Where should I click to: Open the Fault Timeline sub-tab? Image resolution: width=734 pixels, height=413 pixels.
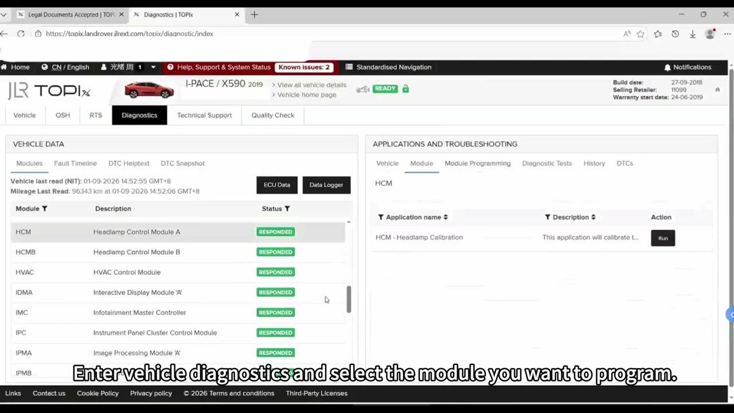point(75,163)
